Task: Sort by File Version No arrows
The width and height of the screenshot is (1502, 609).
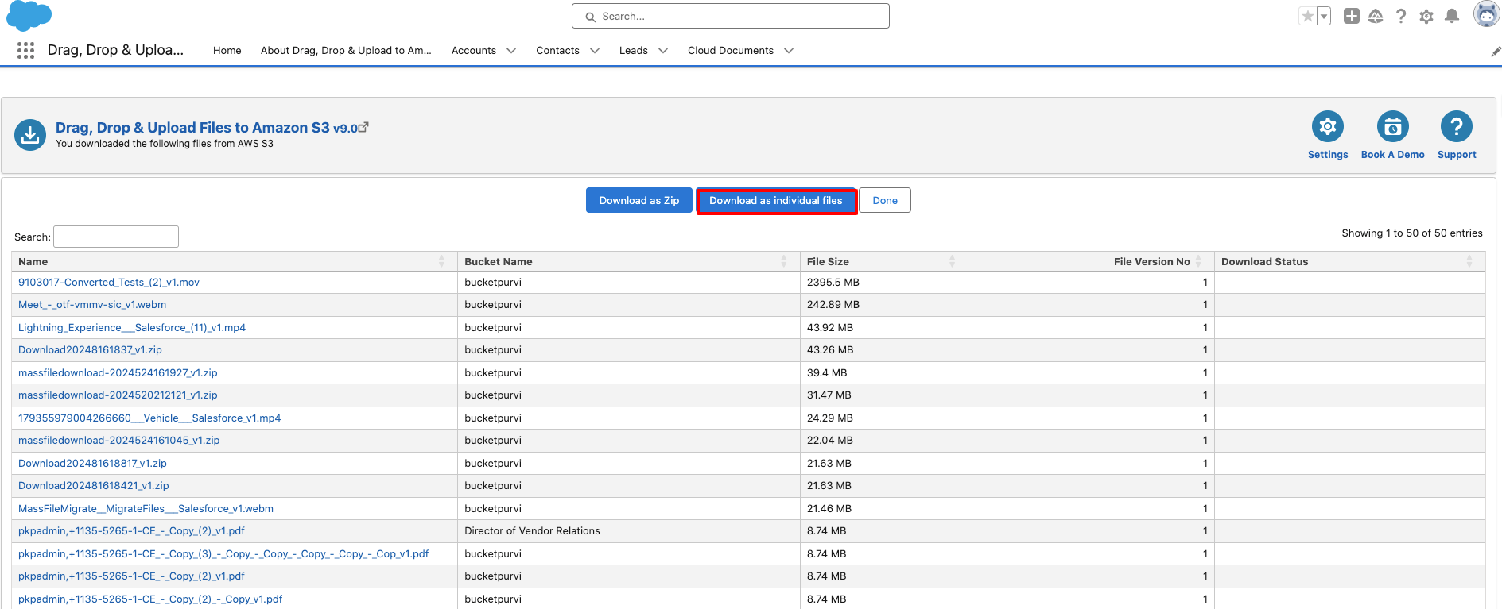Action: coord(1198,261)
